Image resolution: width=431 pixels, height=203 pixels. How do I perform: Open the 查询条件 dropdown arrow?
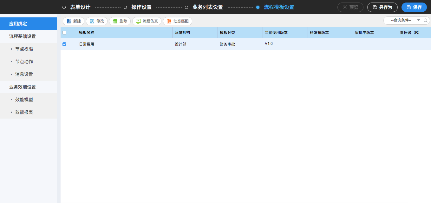[418, 20]
